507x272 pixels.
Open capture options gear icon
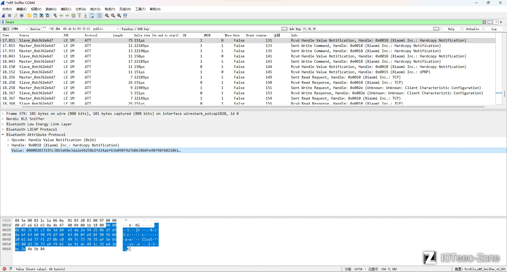[22, 16]
